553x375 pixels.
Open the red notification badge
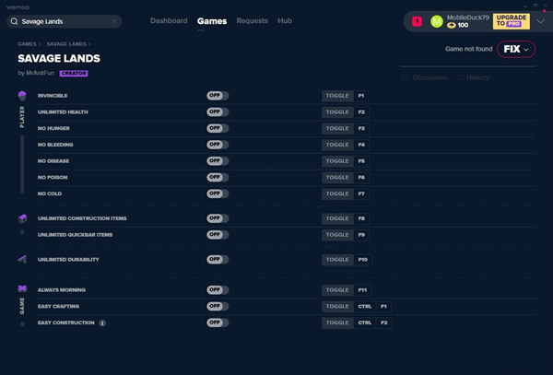(417, 21)
